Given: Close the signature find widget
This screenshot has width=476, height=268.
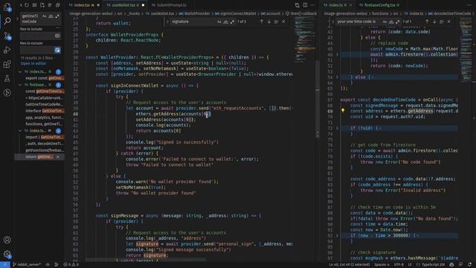Looking at the screenshot, I should pos(283,22).
